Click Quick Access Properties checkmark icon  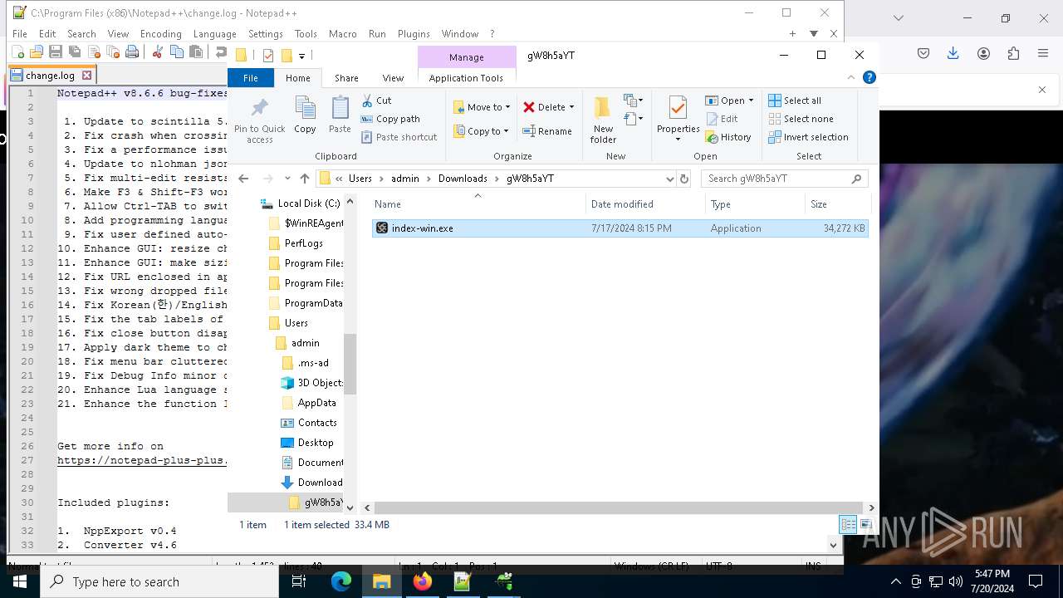(267, 56)
